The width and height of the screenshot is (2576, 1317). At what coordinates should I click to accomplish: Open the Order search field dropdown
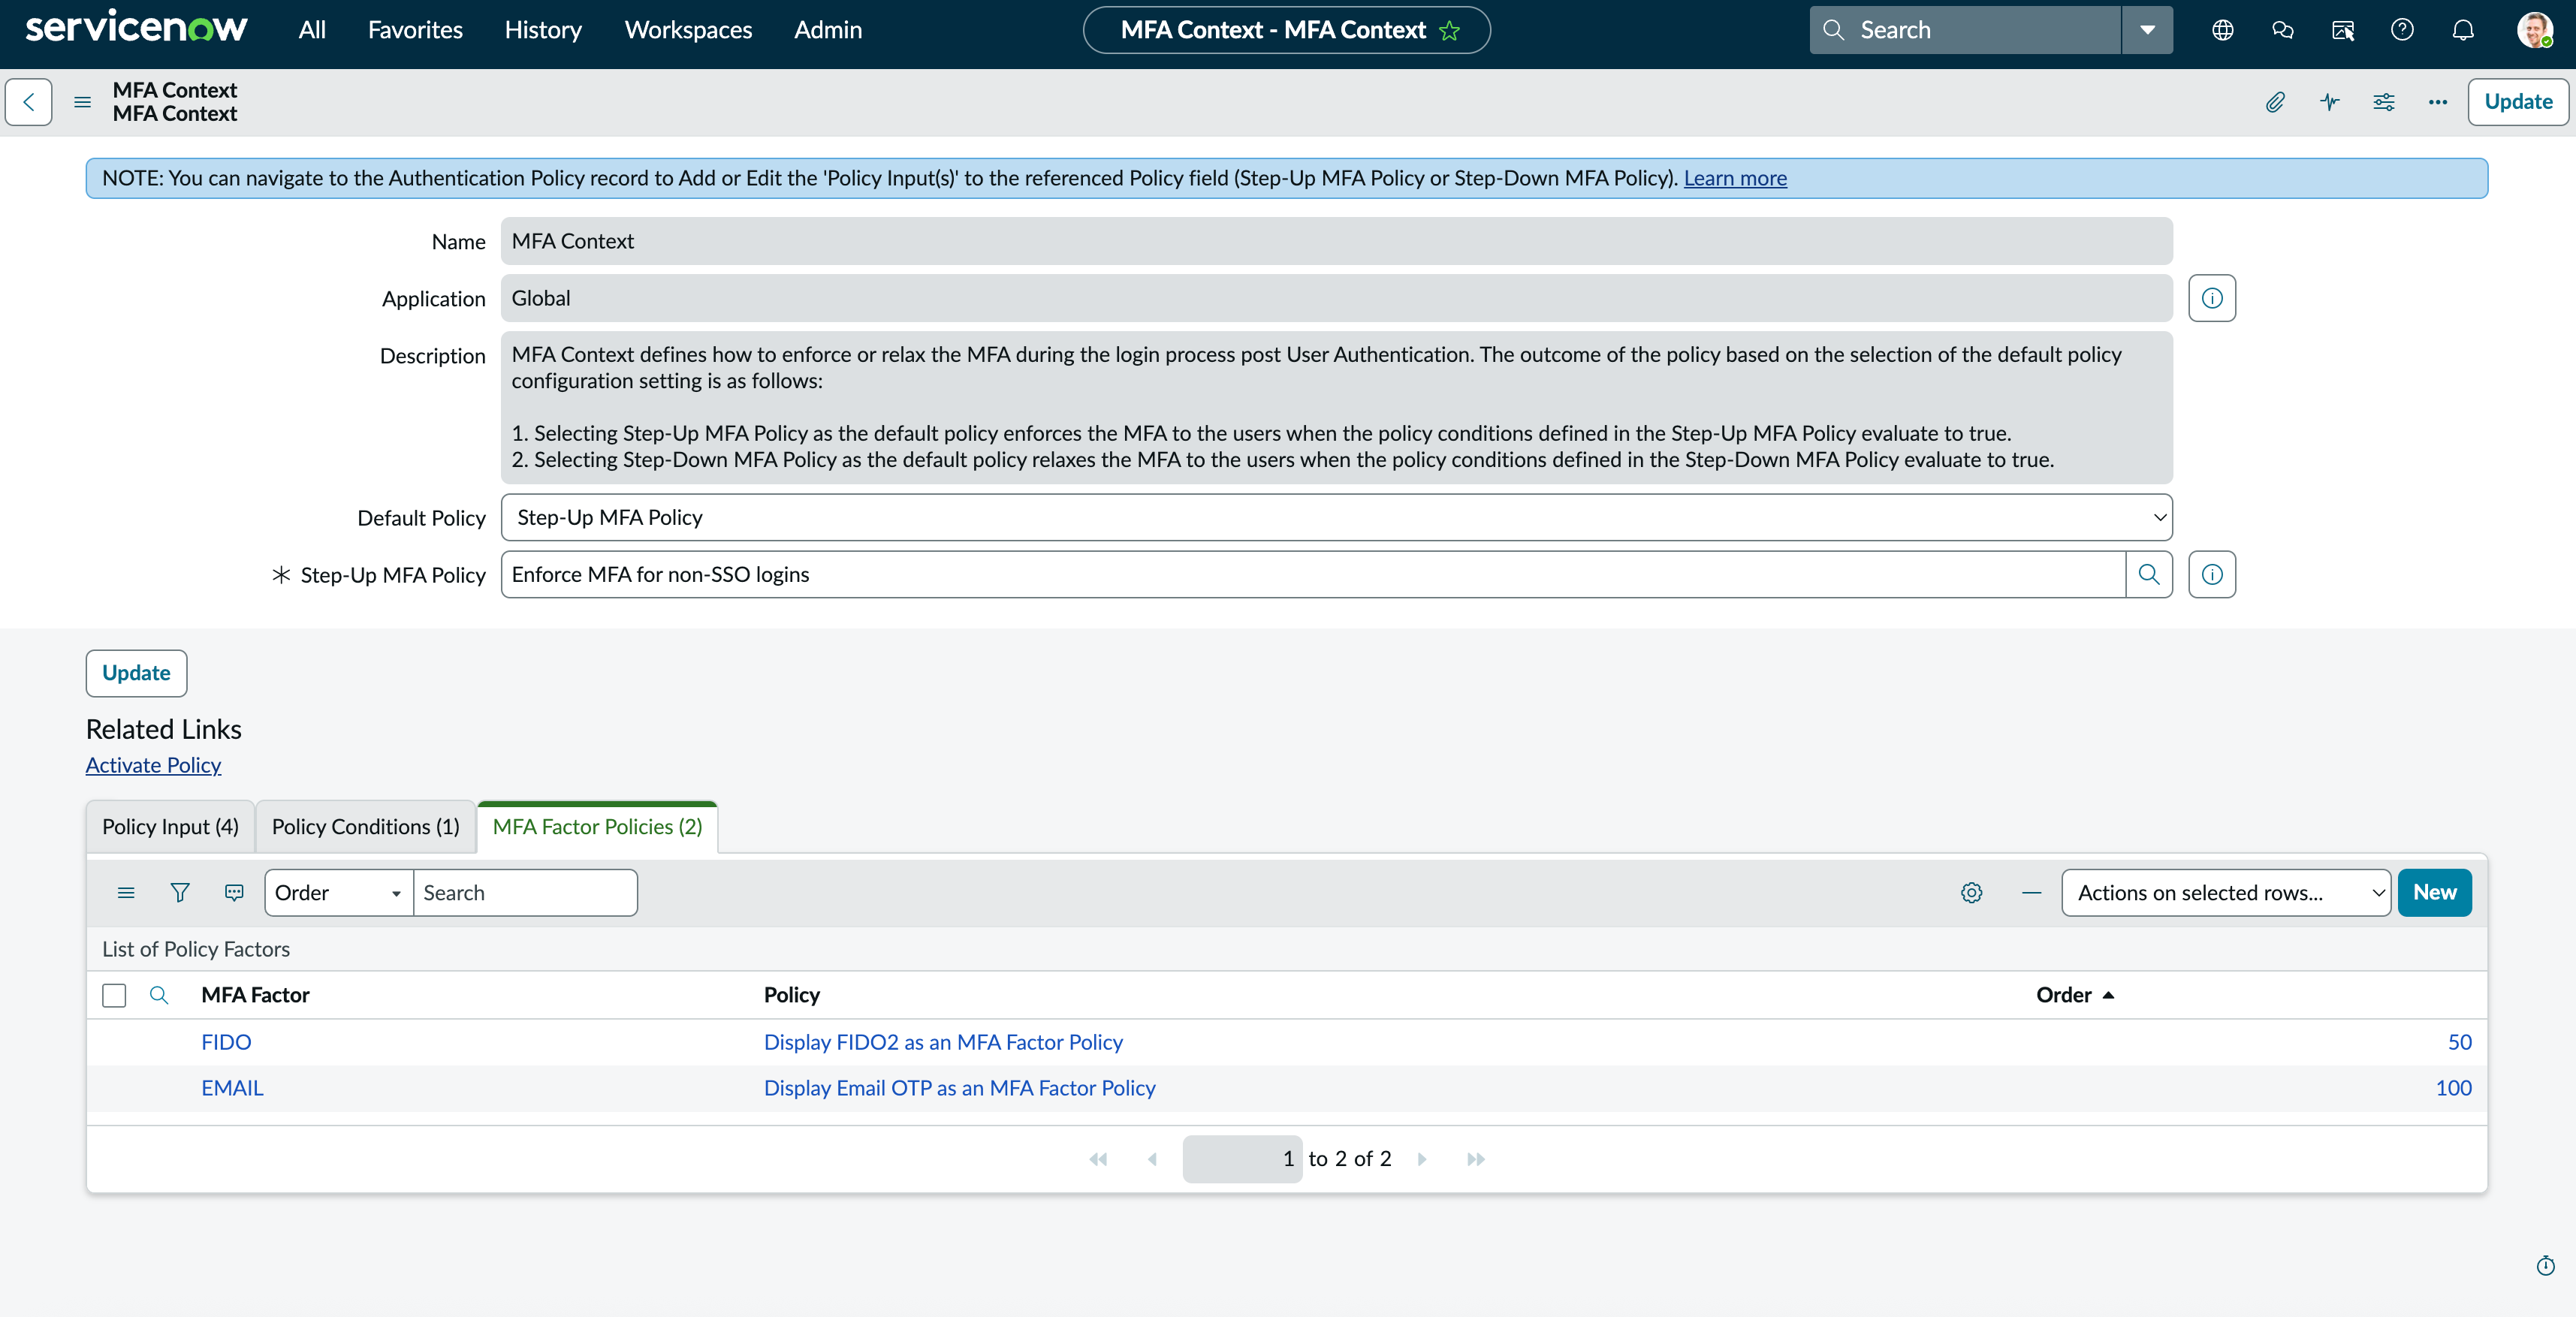click(338, 893)
